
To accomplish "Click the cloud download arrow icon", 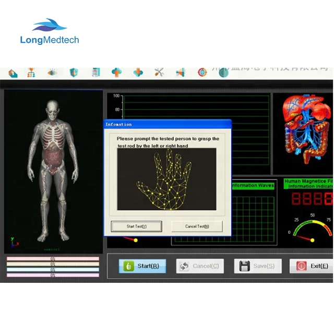I will 138,73.
